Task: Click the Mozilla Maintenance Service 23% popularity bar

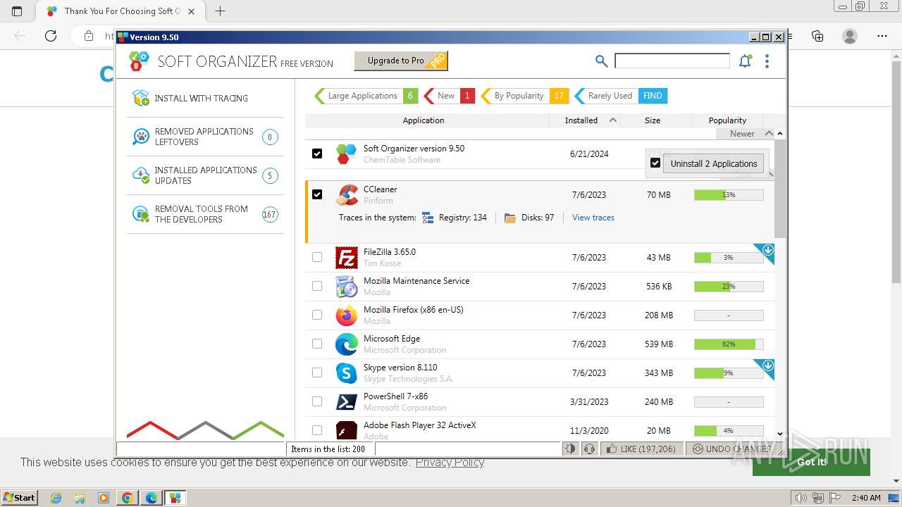Action: [729, 287]
